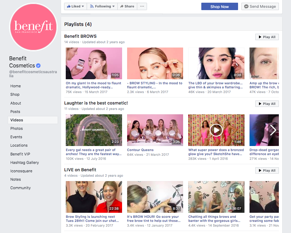Click Send Message button

click(x=260, y=6)
